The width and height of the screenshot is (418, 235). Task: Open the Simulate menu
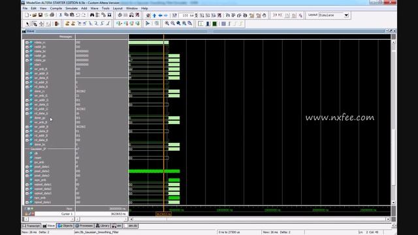coord(71,8)
